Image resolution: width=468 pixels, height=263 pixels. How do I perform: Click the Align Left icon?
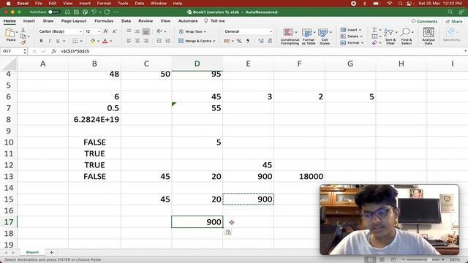(x=129, y=41)
